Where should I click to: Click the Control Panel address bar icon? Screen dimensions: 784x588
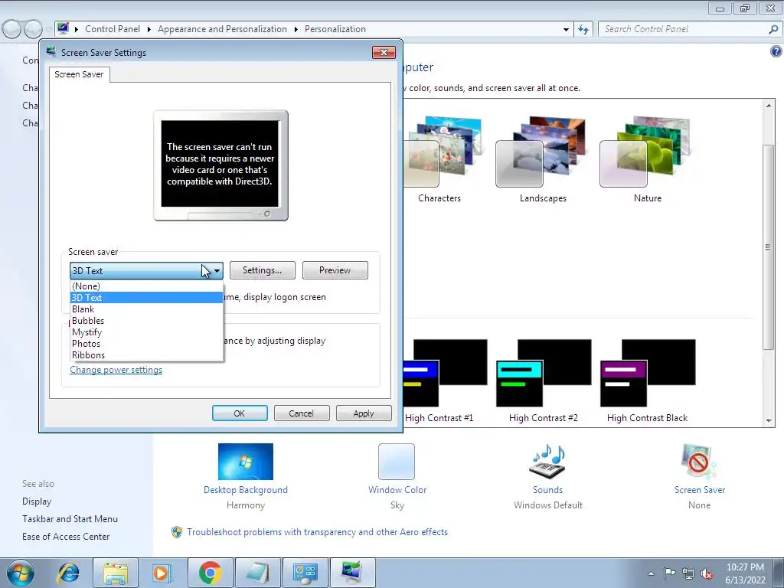tap(63, 28)
